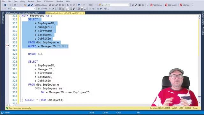The image size is (204, 115).
Task: Click the Save All icon
Action: 32,5
